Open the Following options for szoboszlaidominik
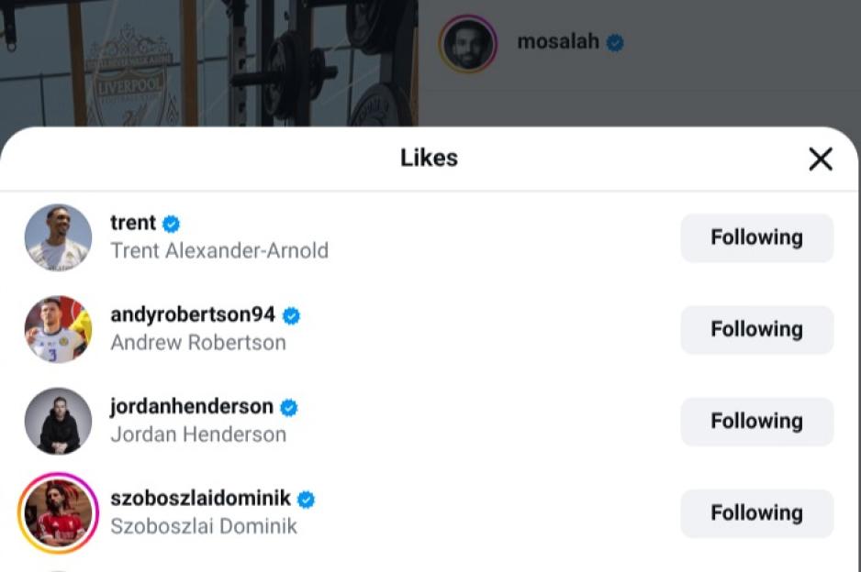Viewport: 861px width, 572px height. point(756,512)
